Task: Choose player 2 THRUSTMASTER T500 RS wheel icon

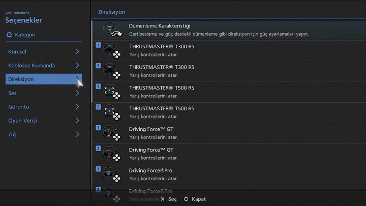Action: pyautogui.click(x=110, y=113)
